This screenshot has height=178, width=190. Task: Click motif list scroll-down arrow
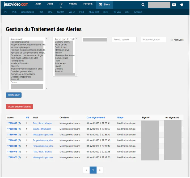click(47, 88)
